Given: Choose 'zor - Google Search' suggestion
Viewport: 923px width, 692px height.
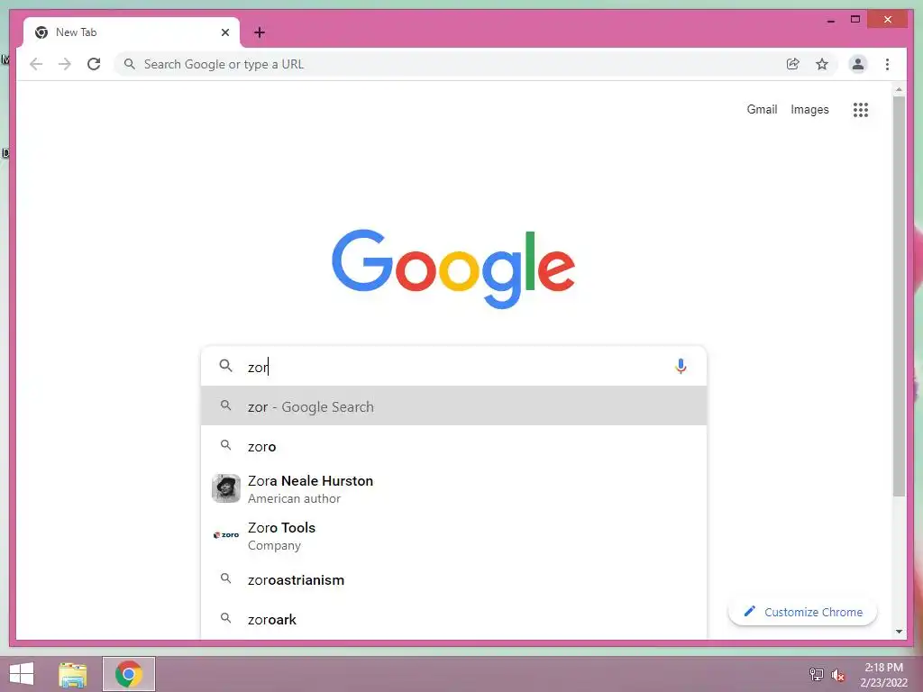Looking at the screenshot, I should tap(453, 406).
